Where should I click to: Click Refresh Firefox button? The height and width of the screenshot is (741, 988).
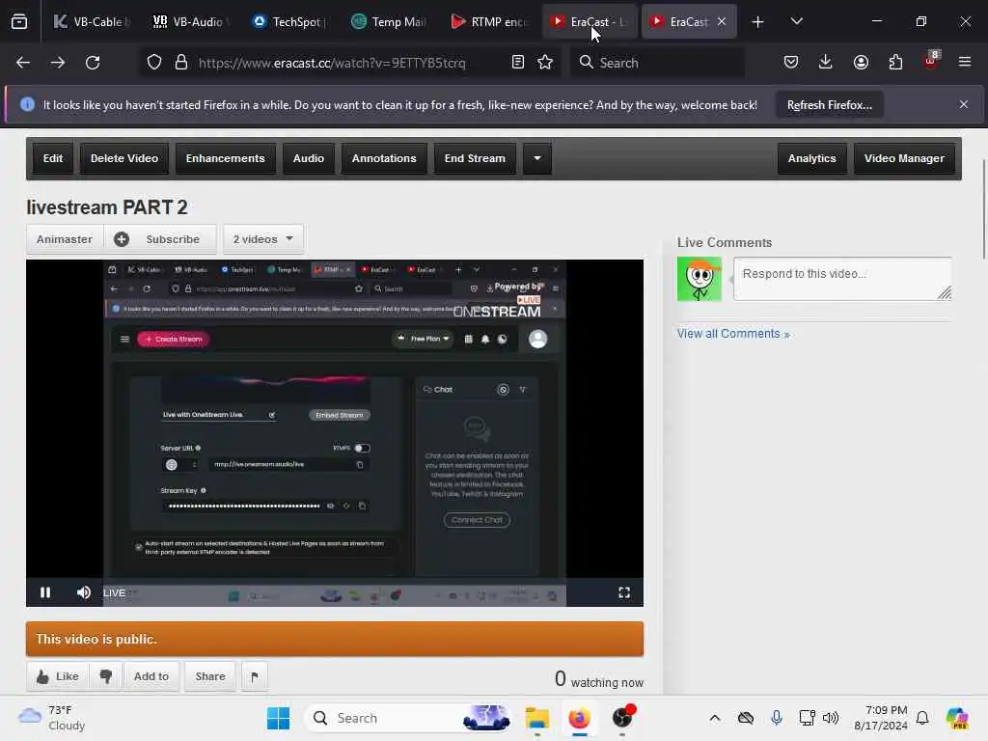829,105
